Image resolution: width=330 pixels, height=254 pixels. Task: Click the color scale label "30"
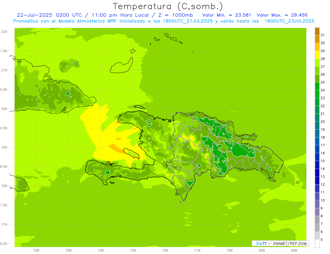pyautogui.click(x=323, y=43)
